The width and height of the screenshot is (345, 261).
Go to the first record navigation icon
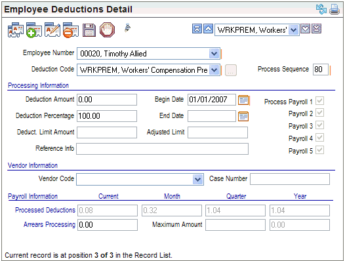[197, 29]
